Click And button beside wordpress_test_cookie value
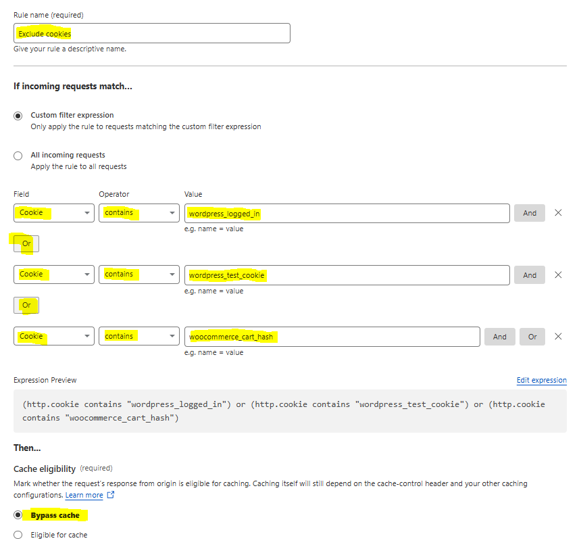Screen dimensions: 581x549 coord(530,275)
